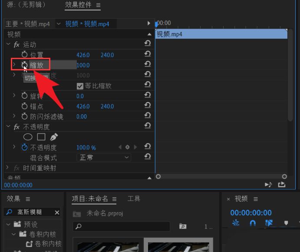Screen dimensions: 300x252
Task: Click the scale value 100.0 field
Action: click(83, 65)
